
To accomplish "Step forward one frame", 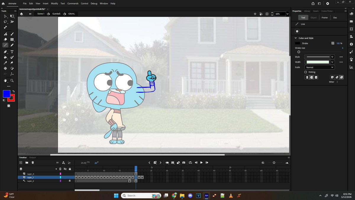I will pos(207,162).
